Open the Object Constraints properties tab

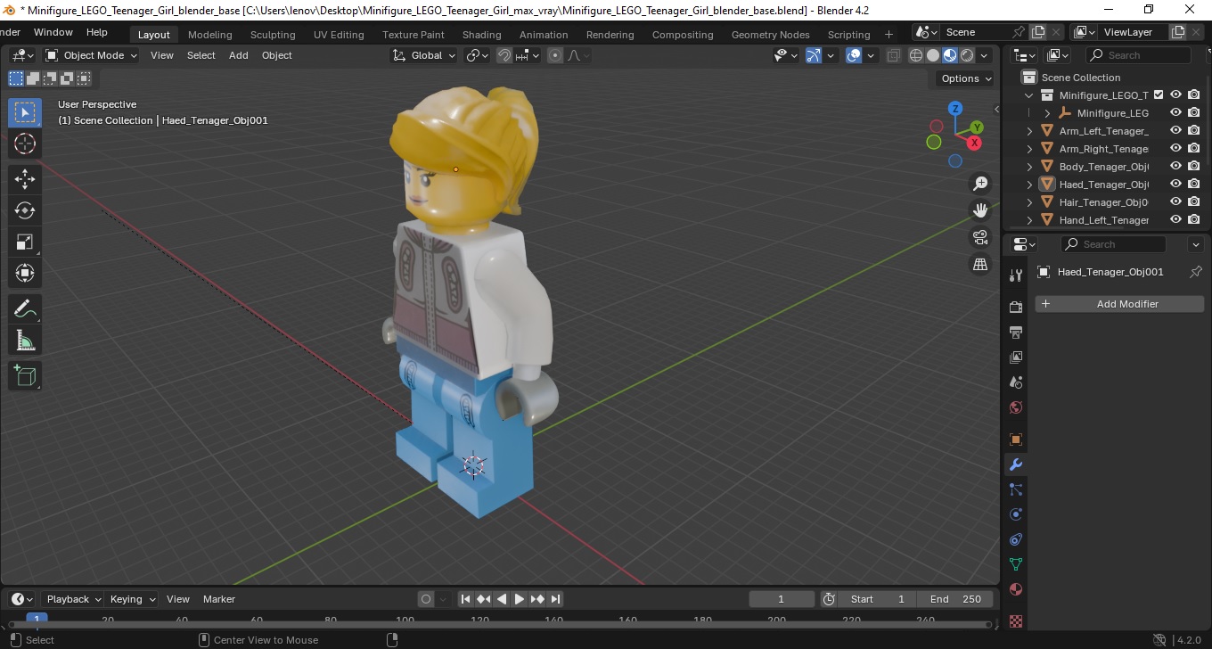[1015, 539]
